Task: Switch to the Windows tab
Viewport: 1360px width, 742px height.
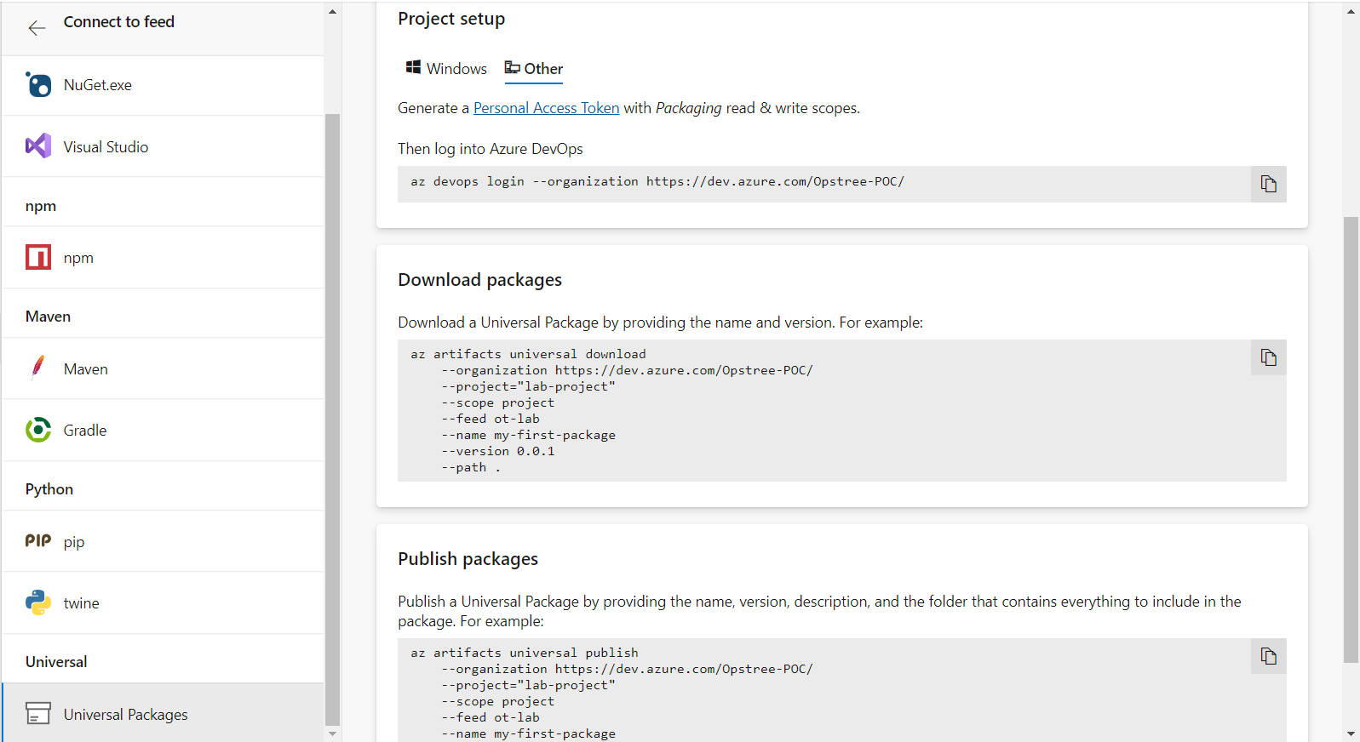Action: point(446,68)
